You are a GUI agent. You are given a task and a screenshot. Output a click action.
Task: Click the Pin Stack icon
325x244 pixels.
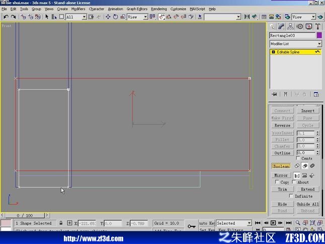click(x=274, y=94)
